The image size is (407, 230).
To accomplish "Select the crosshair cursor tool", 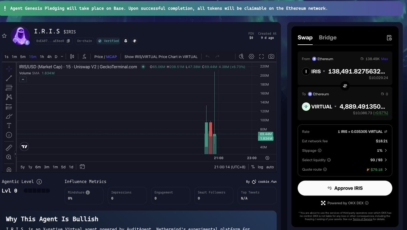I will tap(9, 69).
